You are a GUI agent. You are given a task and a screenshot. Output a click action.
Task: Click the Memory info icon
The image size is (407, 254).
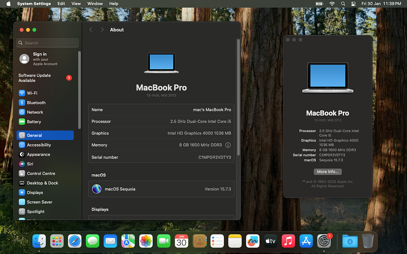[228, 145]
